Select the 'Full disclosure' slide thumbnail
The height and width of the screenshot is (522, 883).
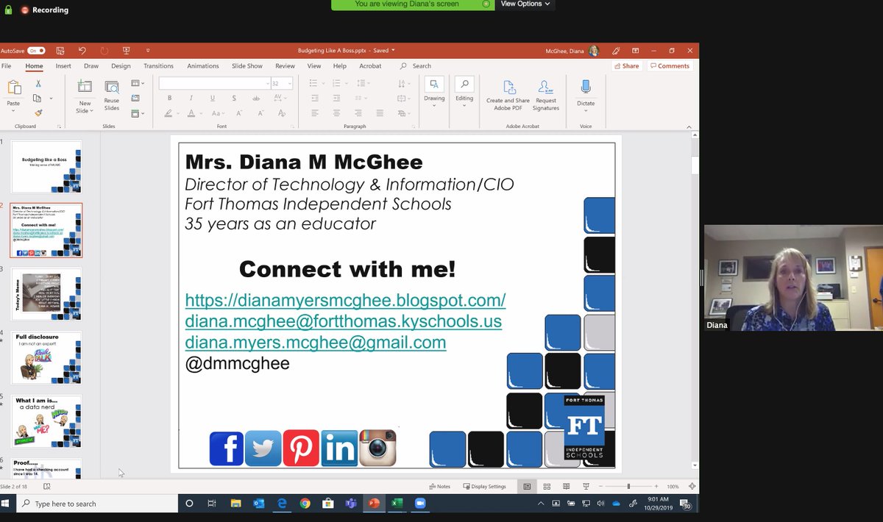(46, 358)
